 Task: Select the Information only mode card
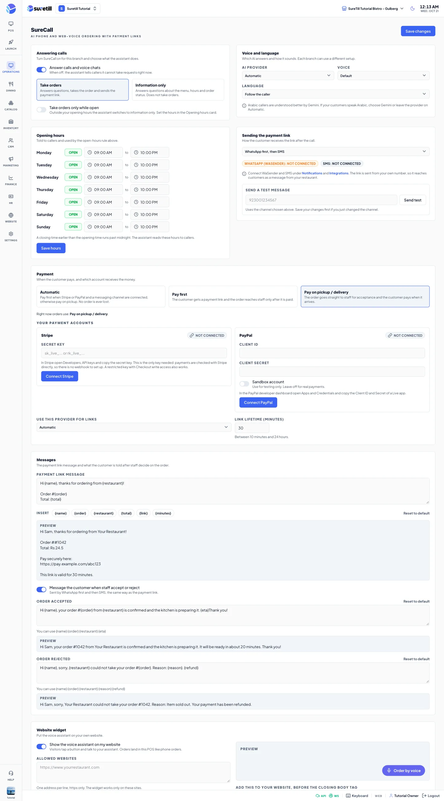click(x=178, y=90)
